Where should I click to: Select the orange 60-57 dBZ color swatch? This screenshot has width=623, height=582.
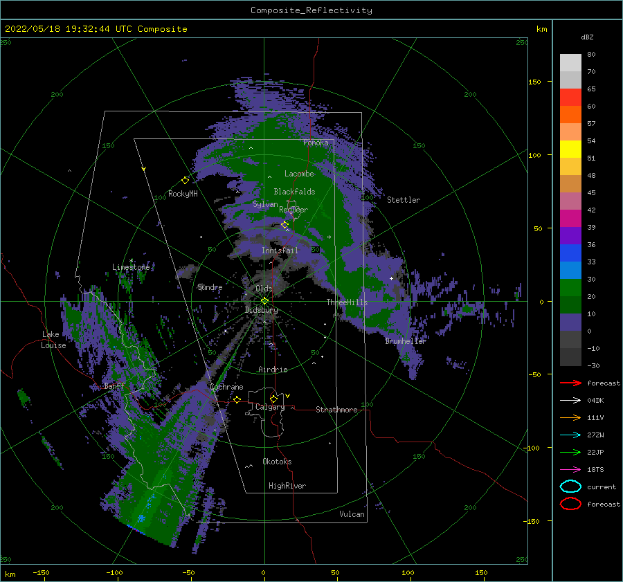570,115
